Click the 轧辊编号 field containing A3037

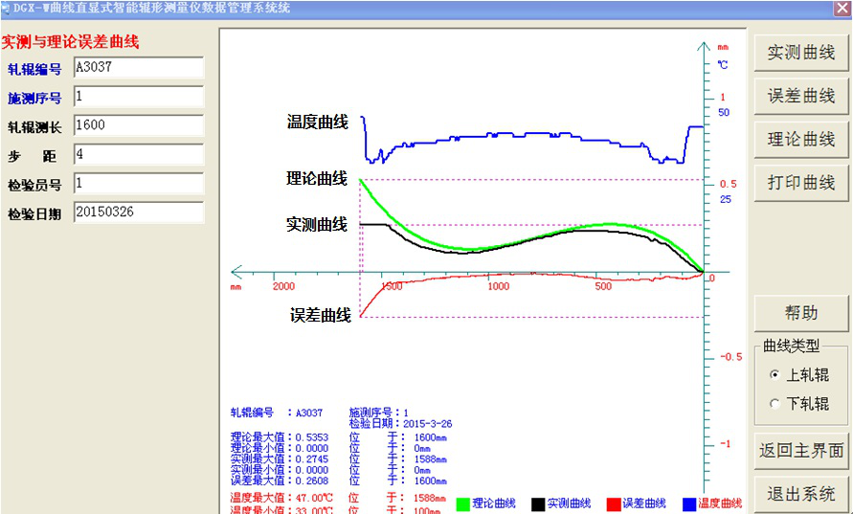coord(138,68)
